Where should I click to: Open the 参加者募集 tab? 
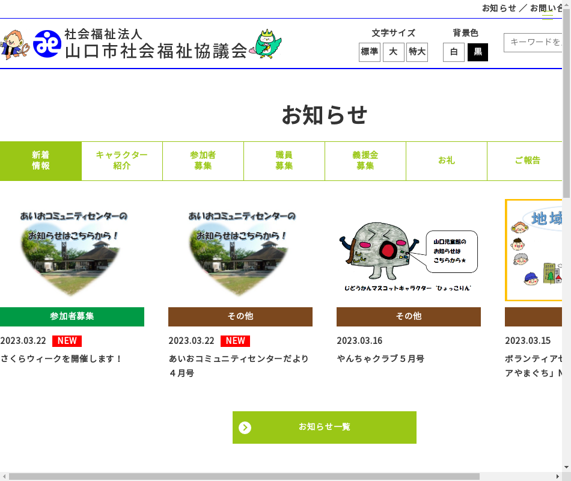[x=203, y=161]
